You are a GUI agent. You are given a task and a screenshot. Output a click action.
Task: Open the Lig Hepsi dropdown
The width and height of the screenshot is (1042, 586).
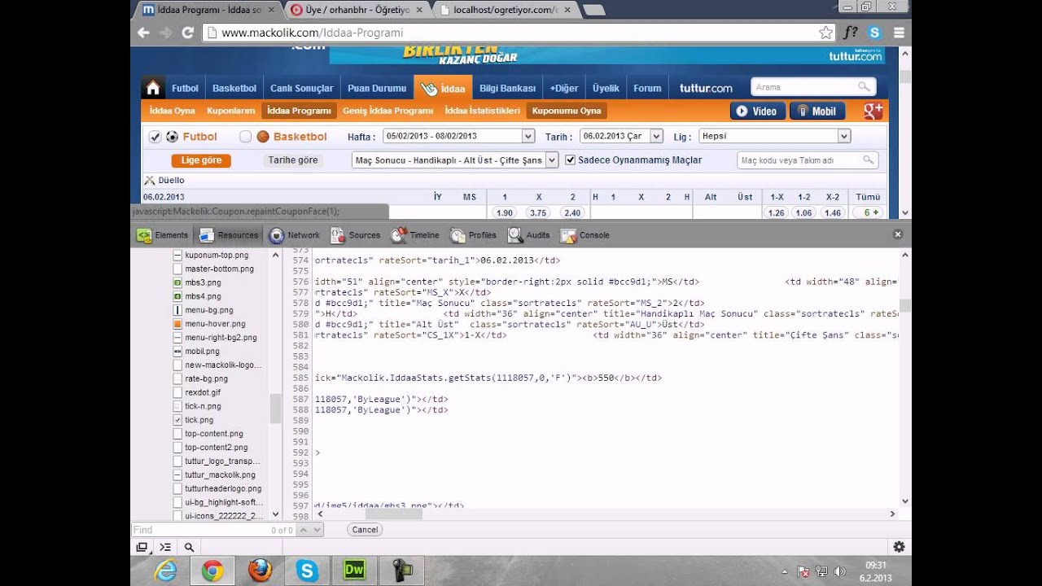775,136
